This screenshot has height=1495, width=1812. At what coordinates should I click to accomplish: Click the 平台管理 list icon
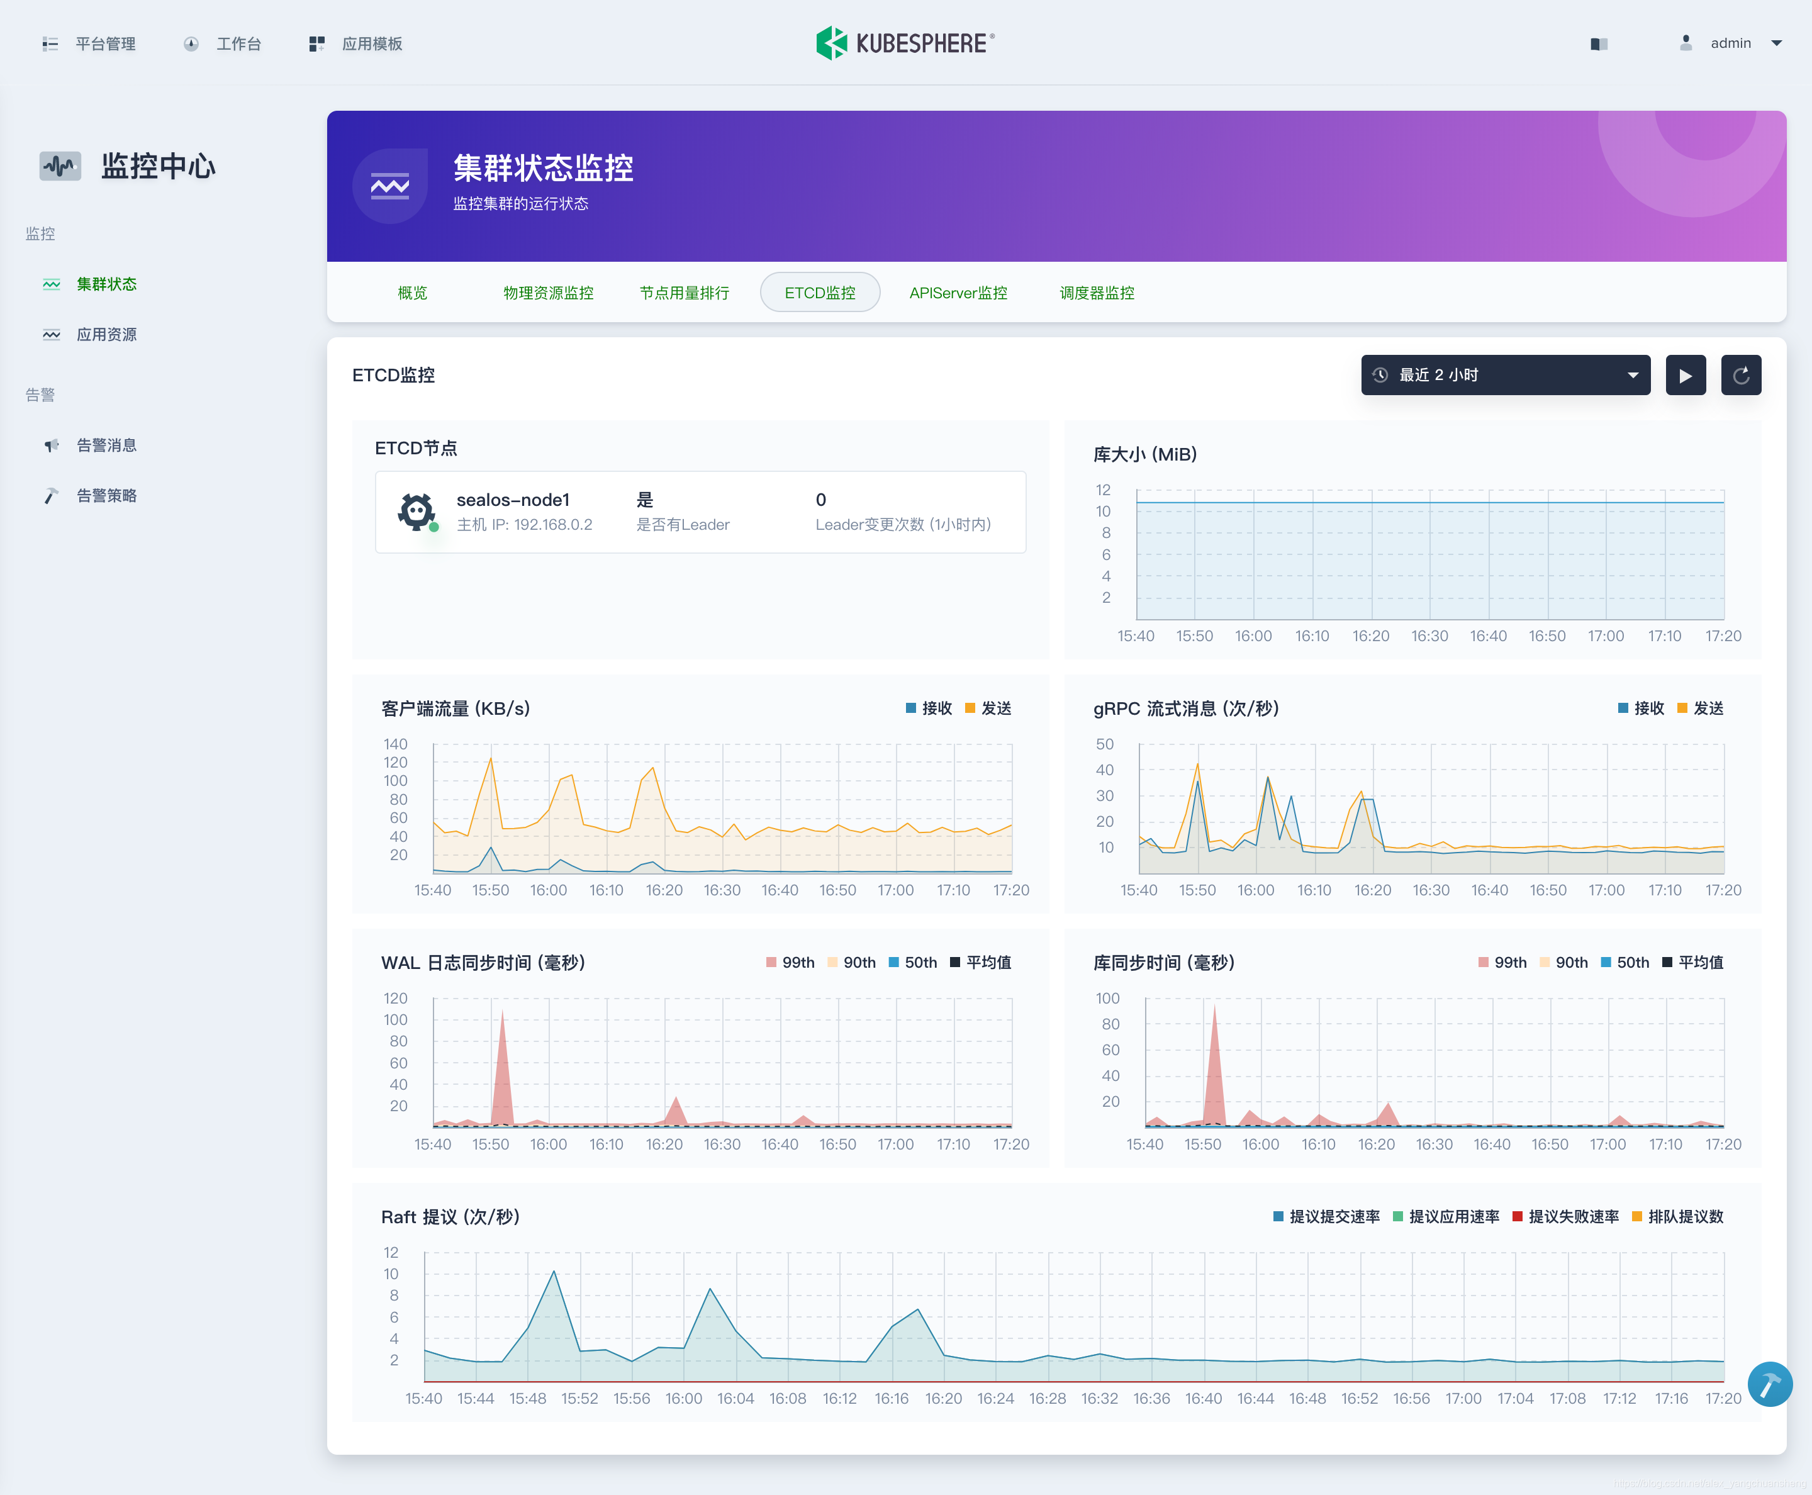[x=50, y=44]
